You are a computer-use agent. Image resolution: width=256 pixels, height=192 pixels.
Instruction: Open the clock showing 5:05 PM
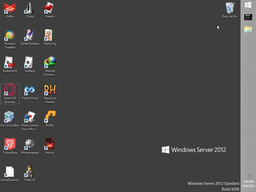tap(248, 184)
